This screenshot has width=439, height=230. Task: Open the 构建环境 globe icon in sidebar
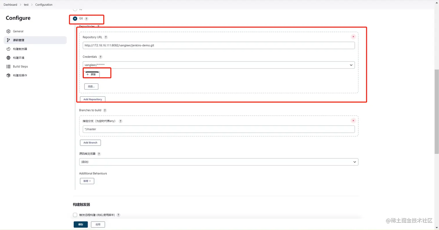[x=8, y=58]
